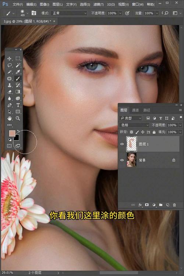Open the 色相 blend mode dropdown
Viewport: 184px width, 276px height.
pyautogui.click(x=134, y=125)
